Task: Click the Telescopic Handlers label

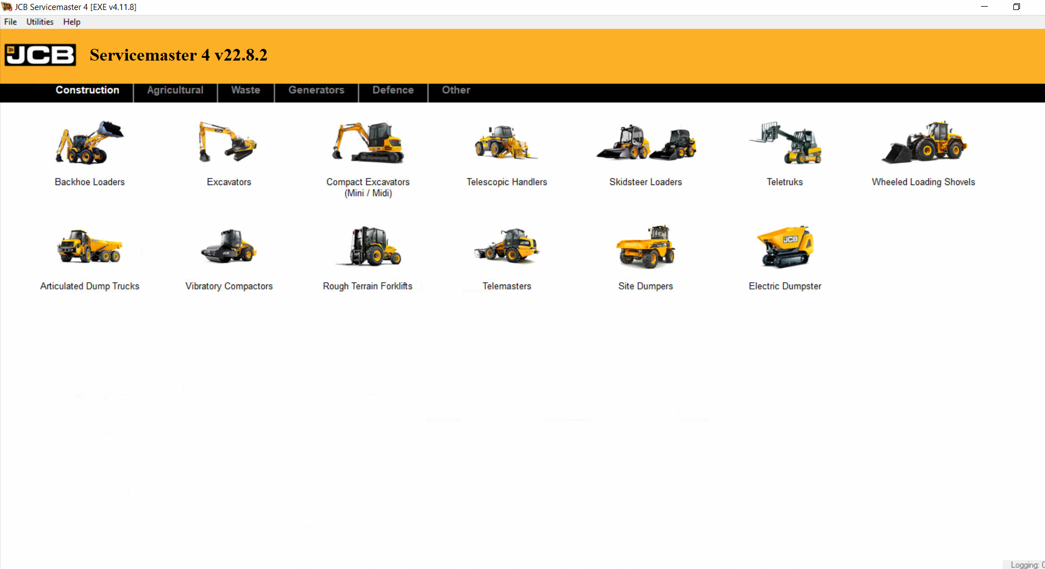Action: pos(507,182)
